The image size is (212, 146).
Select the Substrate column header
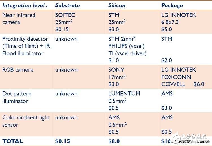click(x=67, y=5)
